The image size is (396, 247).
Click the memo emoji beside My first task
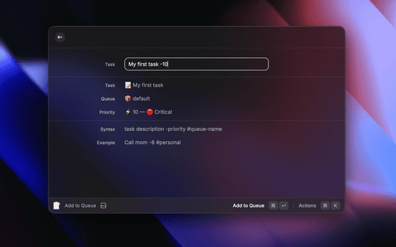click(x=128, y=85)
